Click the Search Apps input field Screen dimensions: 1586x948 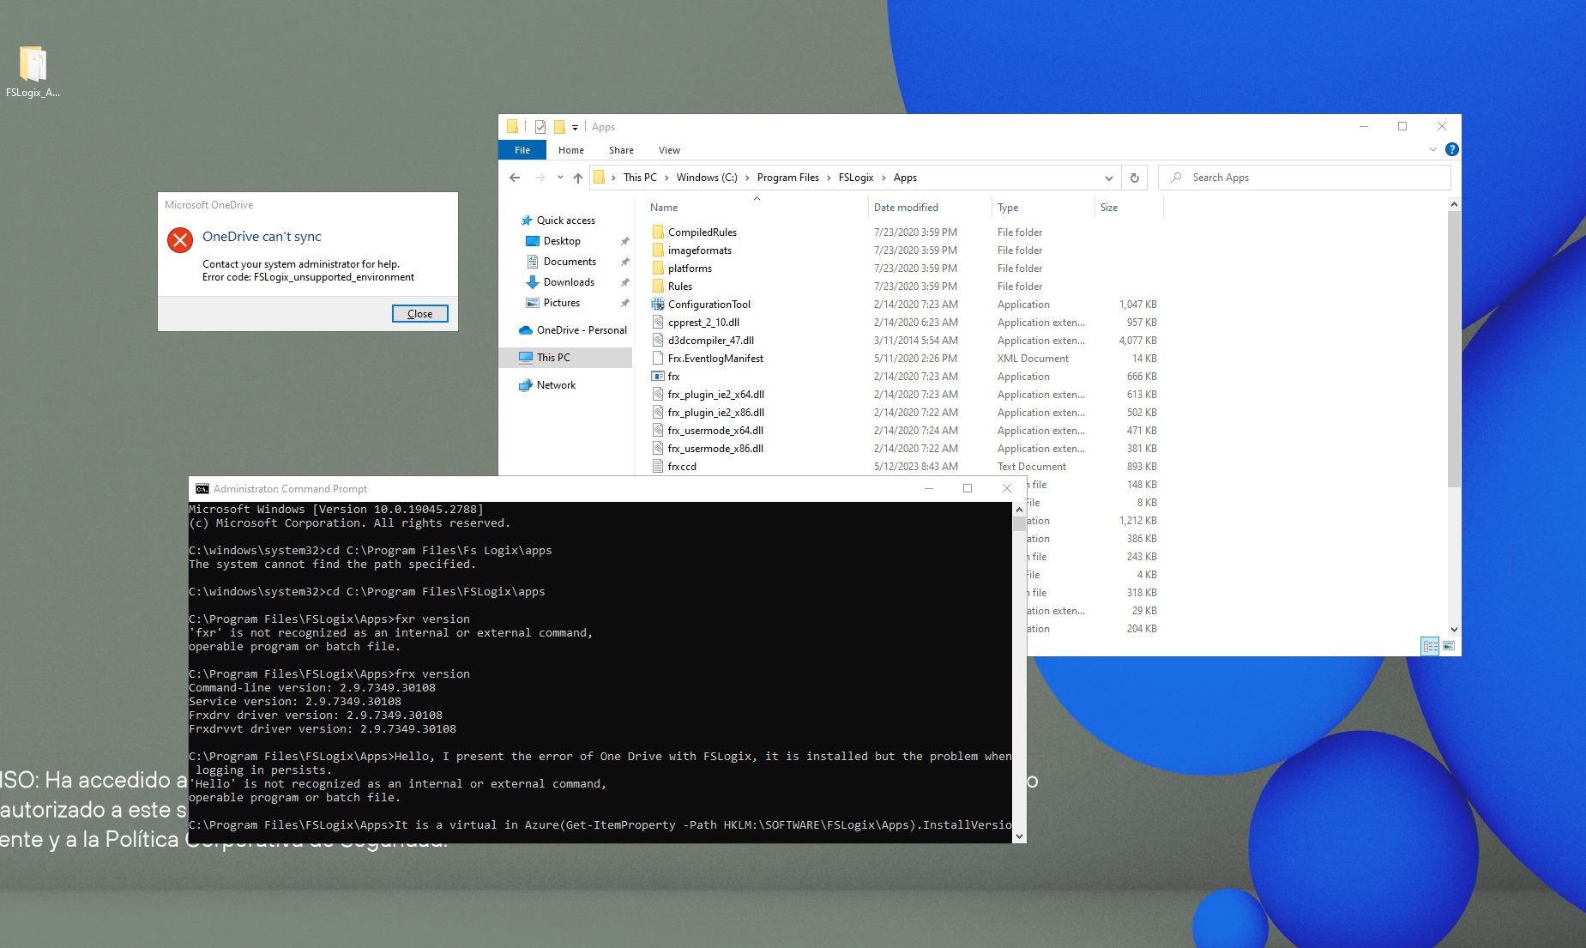[1305, 178]
